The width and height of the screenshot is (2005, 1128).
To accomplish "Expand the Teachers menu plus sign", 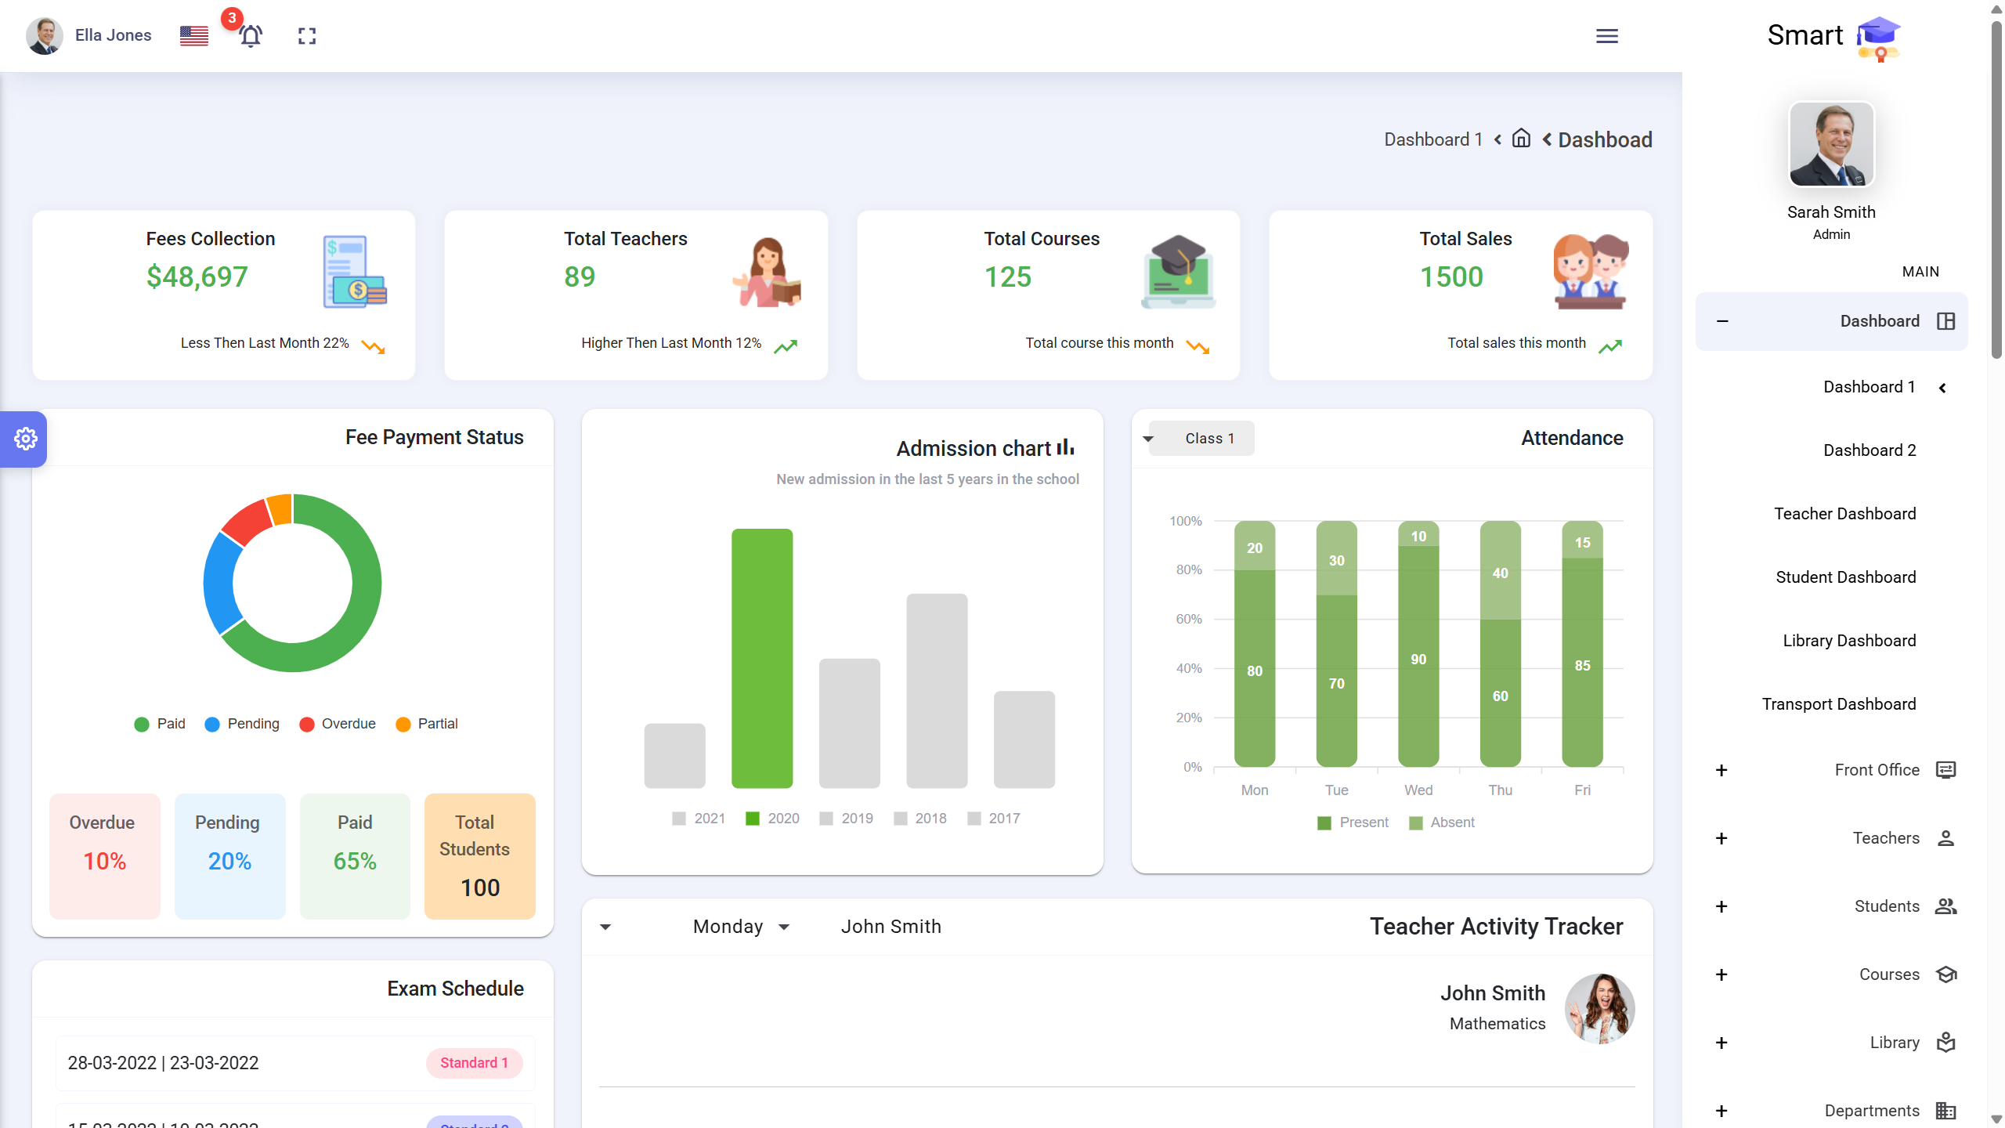I will (x=1721, y=838).
